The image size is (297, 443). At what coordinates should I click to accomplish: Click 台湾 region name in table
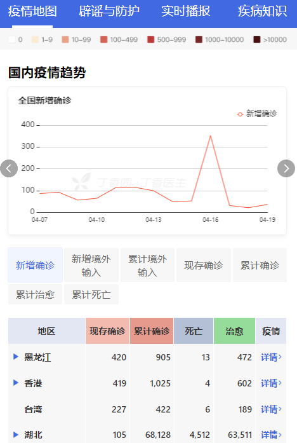coord(33,409)
